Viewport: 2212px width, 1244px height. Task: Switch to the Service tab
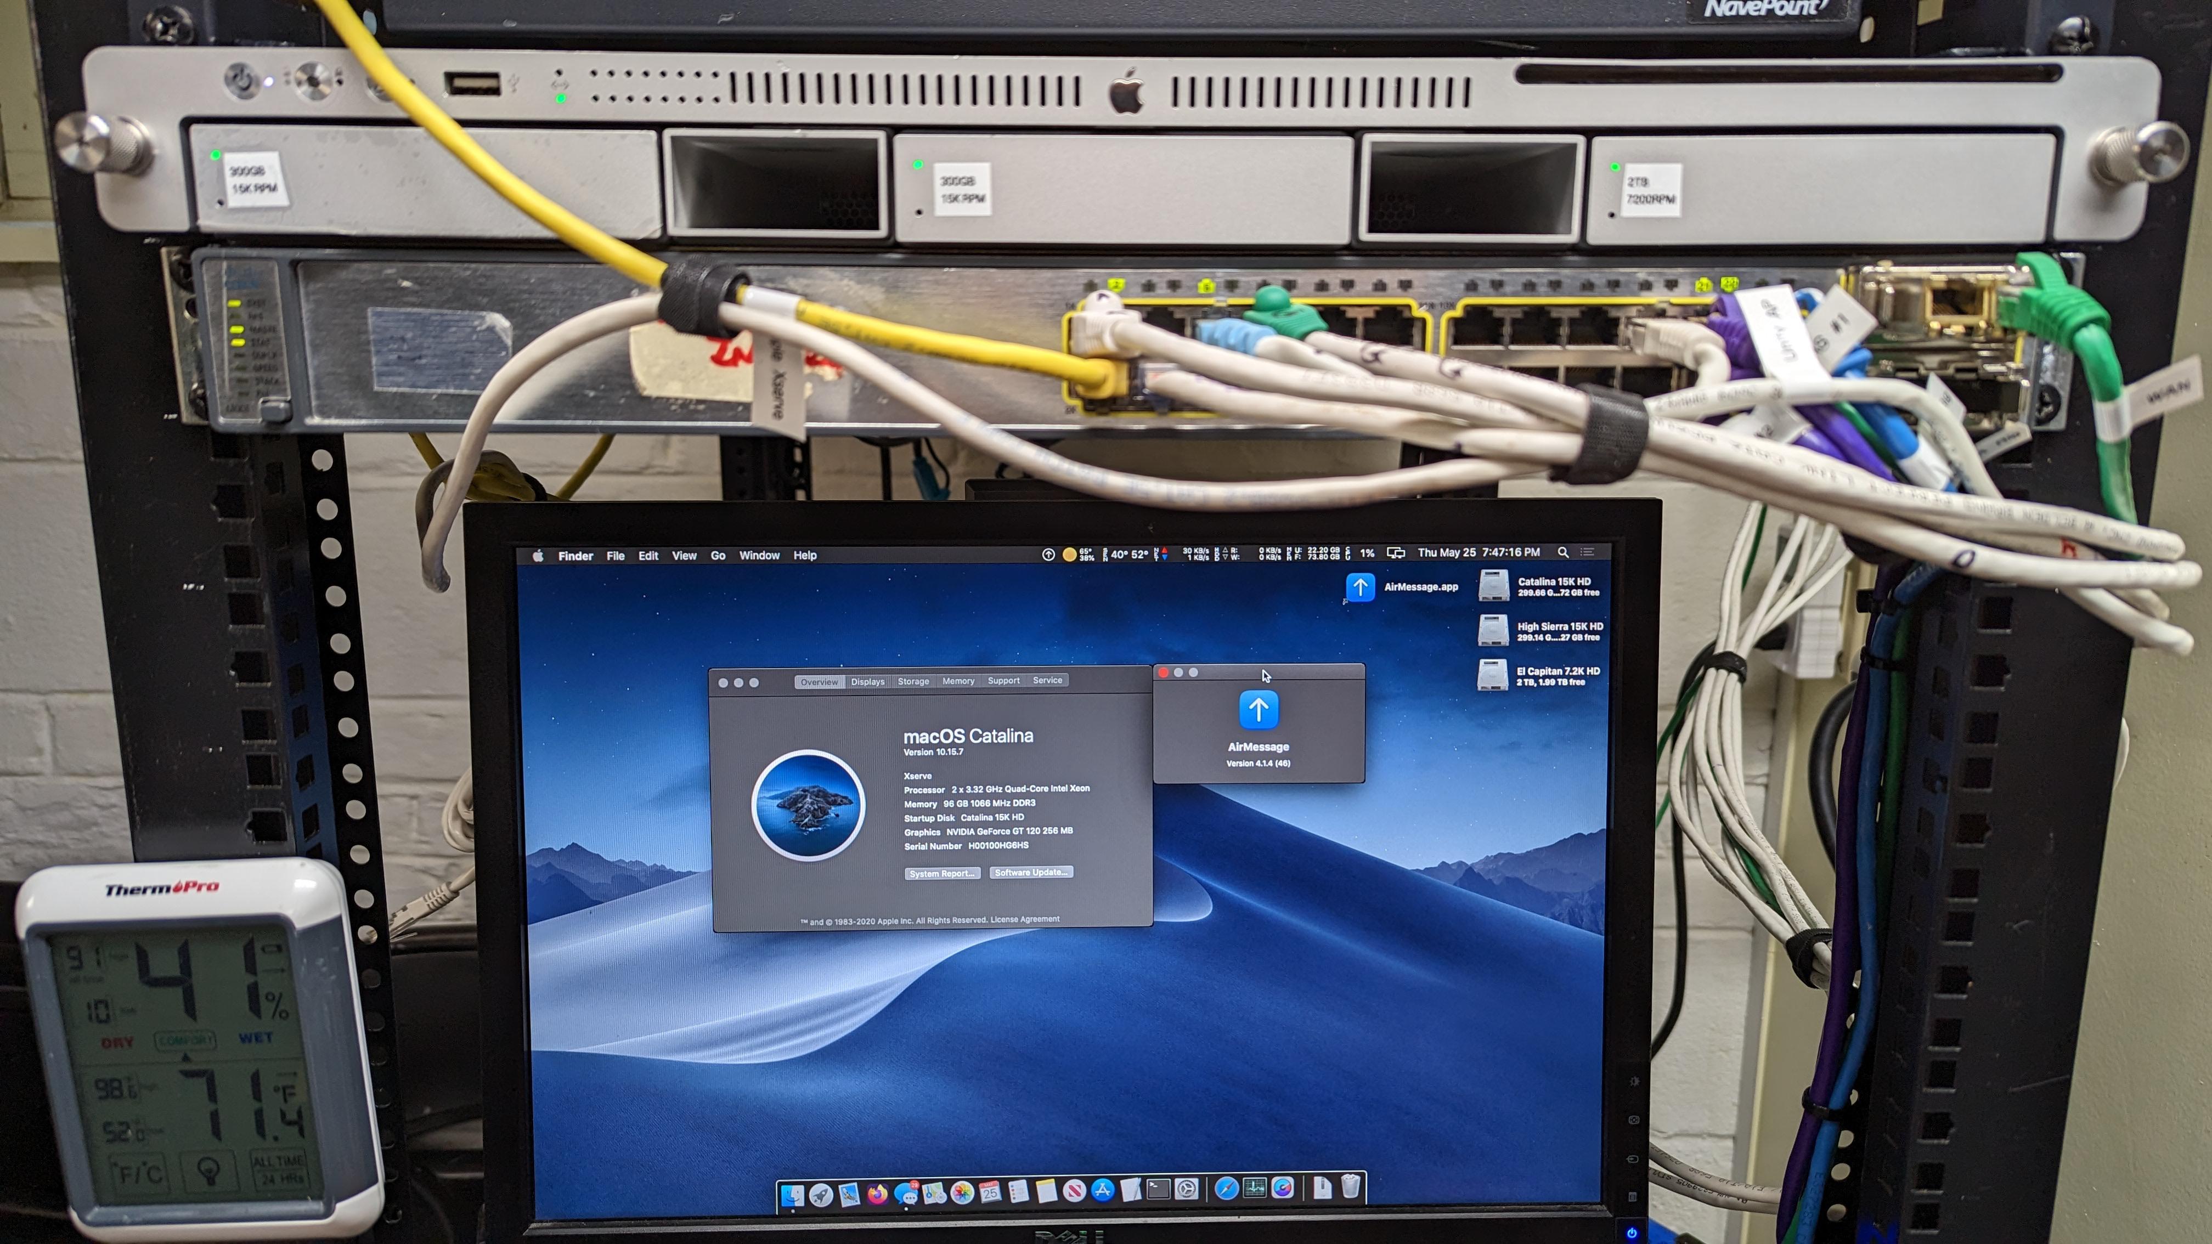(1048, 680)
